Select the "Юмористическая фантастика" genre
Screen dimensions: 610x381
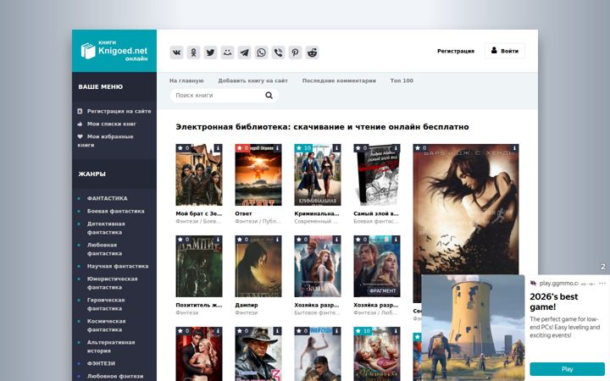112,283
